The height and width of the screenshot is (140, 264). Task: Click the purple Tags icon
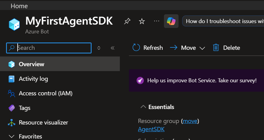pos(12,108)
